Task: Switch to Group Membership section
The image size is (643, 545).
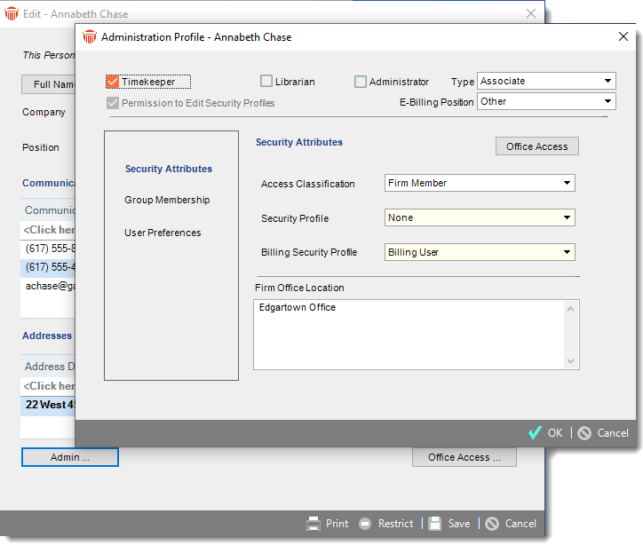Action: point(167,200)
